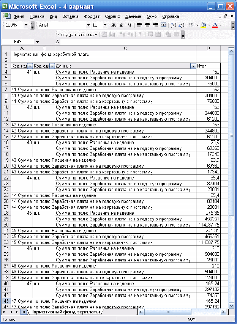Click horizontal scrollbar right arrow

click(223, 312)
